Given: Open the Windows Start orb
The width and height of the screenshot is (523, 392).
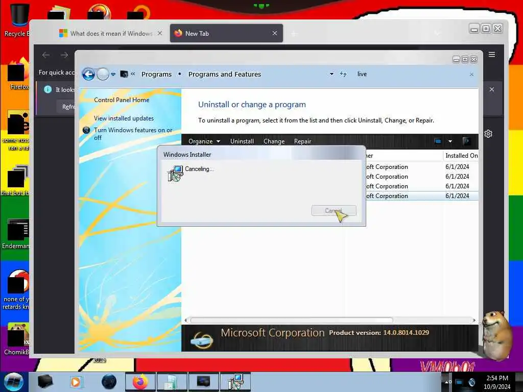Looking at the screenshot, I should coord(14,382).
